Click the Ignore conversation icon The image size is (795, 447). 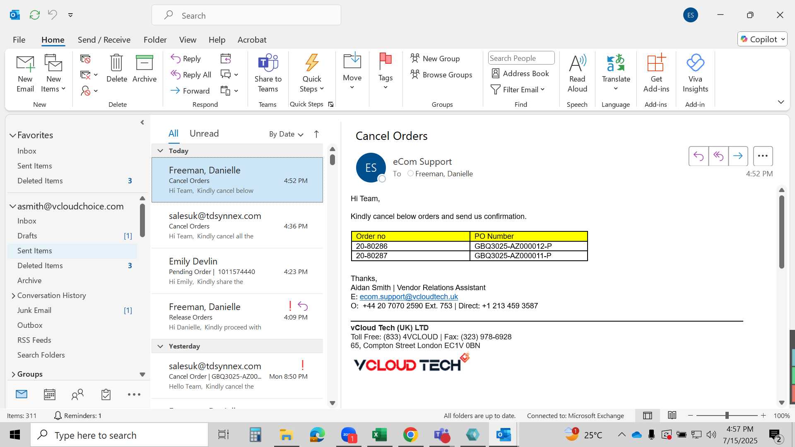pos(85,59)
